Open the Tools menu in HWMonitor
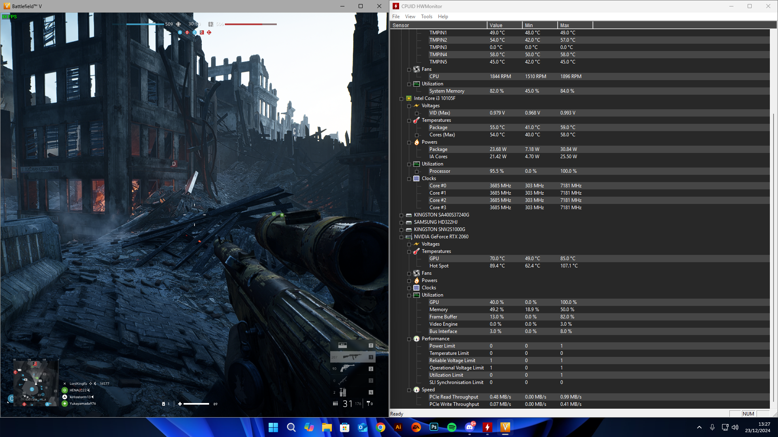 427,17
